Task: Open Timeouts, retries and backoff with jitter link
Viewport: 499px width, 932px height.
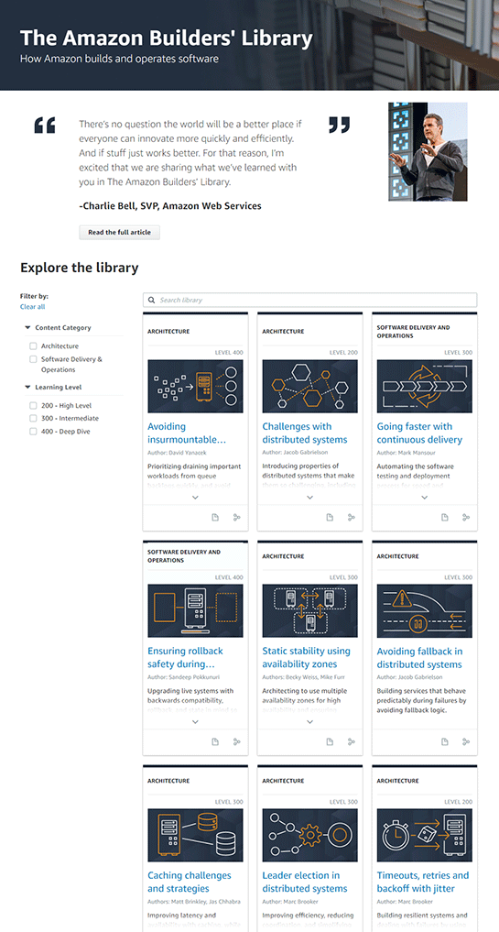Action: pyautogui.click(x=423, y=882)
